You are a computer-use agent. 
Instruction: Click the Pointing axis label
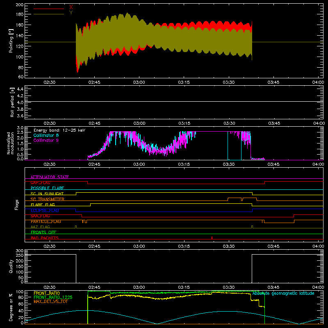coord(11,41)
